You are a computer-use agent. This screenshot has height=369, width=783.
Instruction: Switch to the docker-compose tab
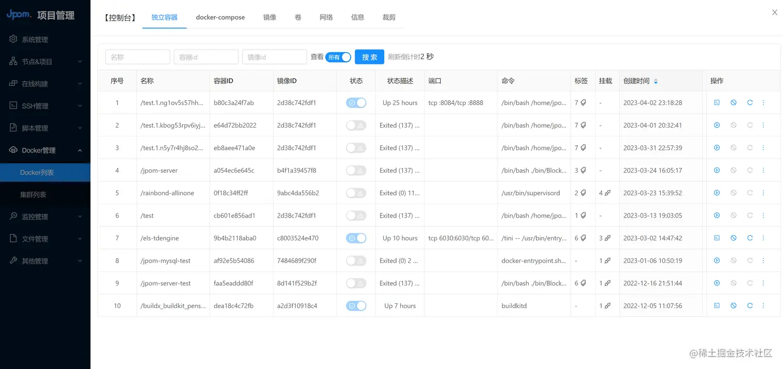click(x=220, y=17)
